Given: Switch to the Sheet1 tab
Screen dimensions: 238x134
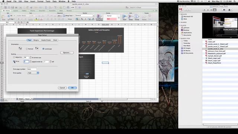Looking at the screenshot, I should [x=21, y=99].
